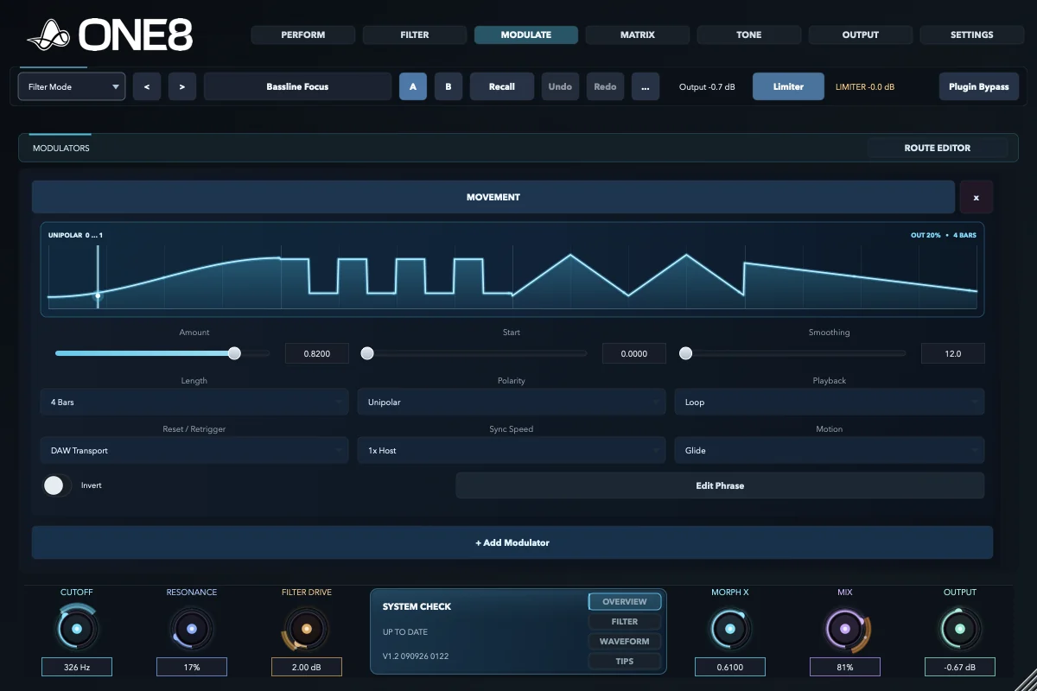Click the Output knob
This screenshot has width=1037, height=691.
coord(960,630)
